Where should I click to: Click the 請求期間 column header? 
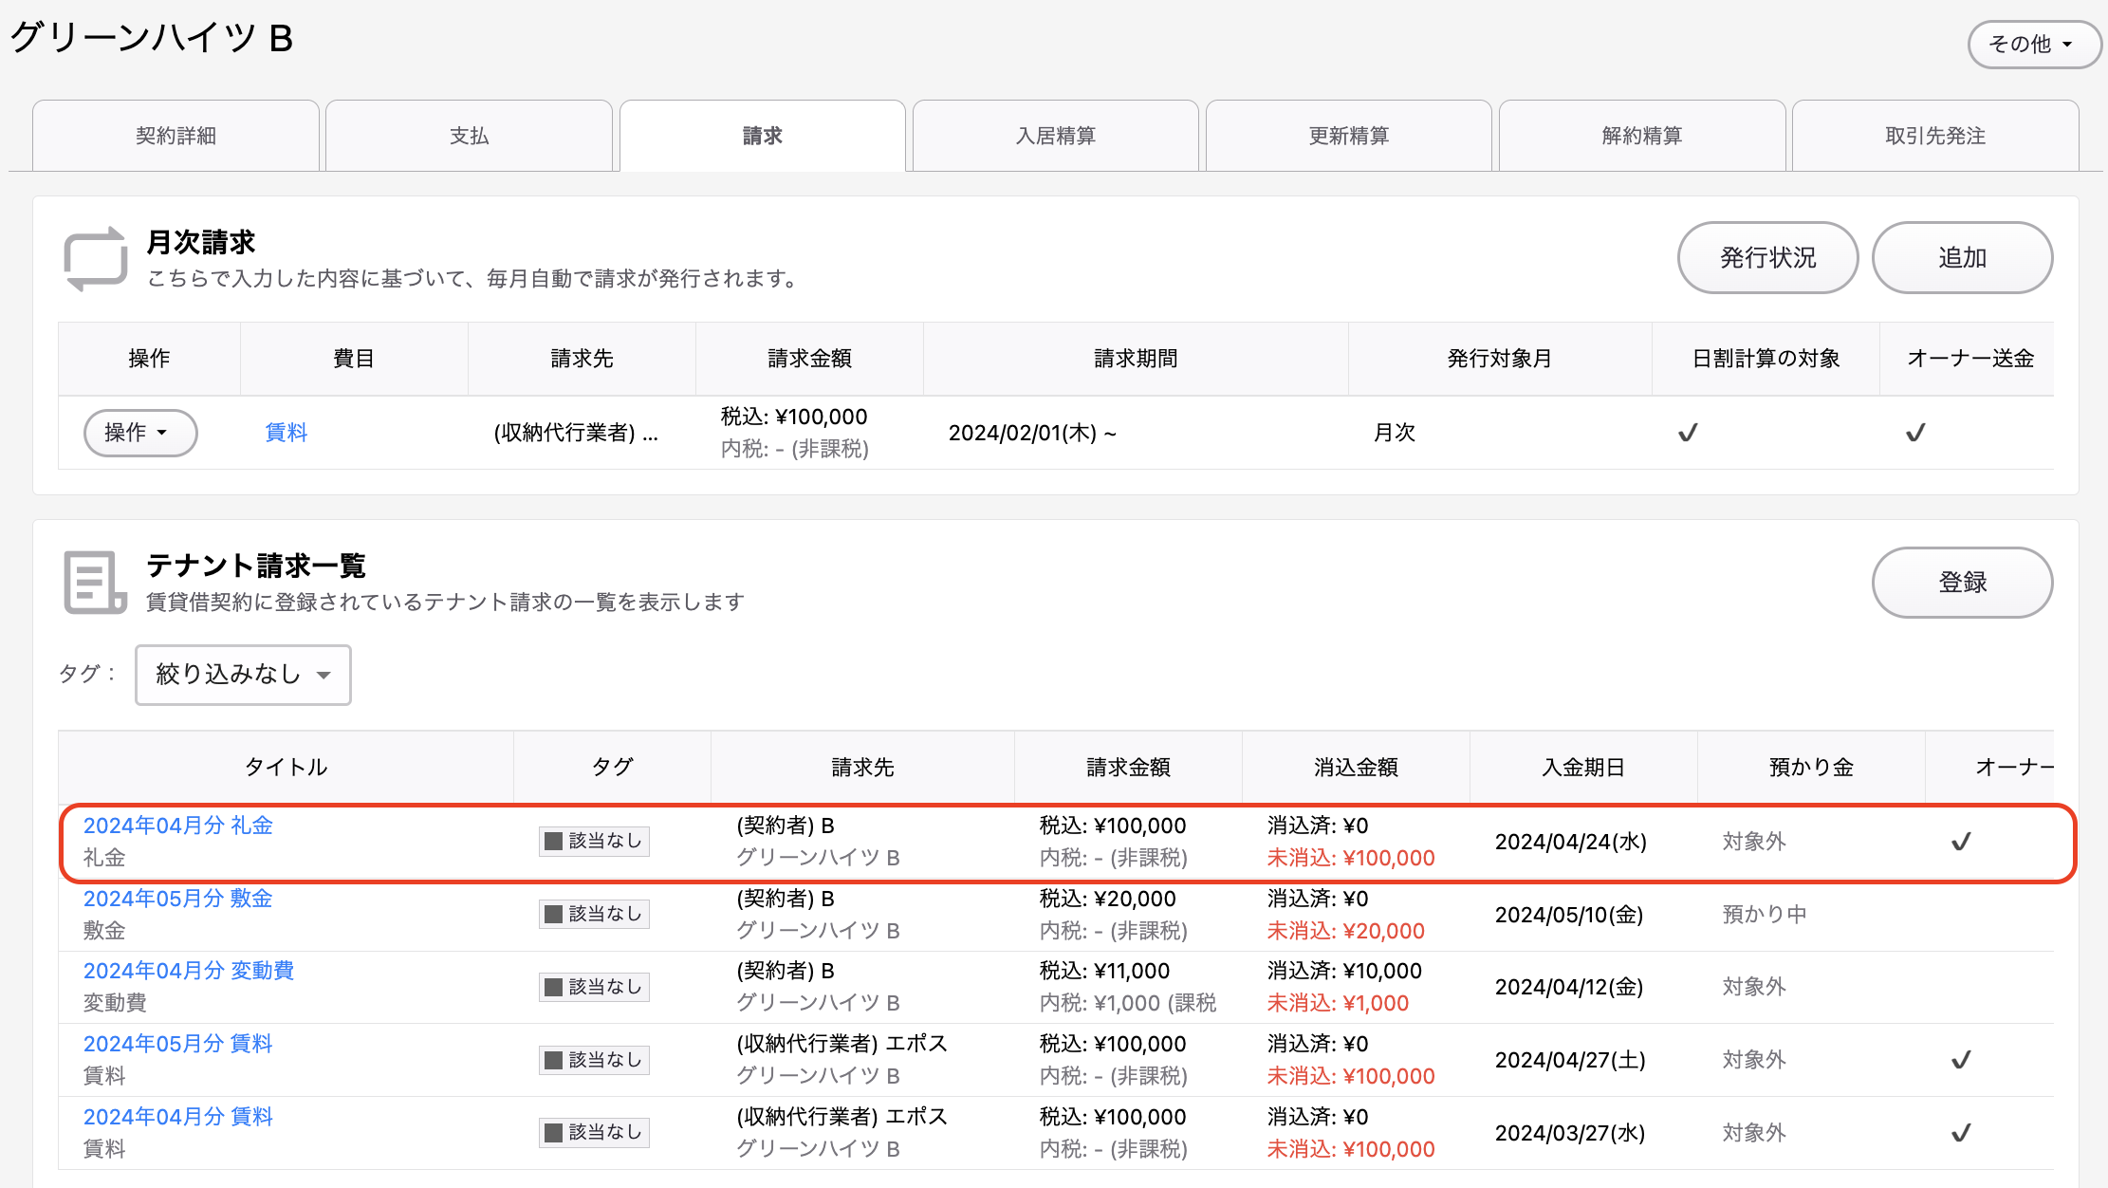click(x=1136, y=359)
